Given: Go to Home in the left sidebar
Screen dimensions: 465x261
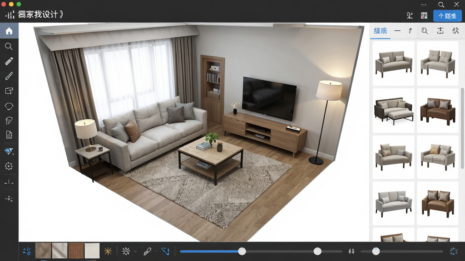Looking at the screenshot, I should (9, 31).
